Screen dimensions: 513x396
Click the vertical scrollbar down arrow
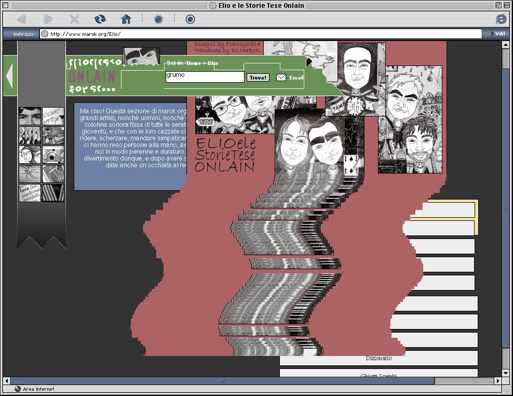point(506,373)
